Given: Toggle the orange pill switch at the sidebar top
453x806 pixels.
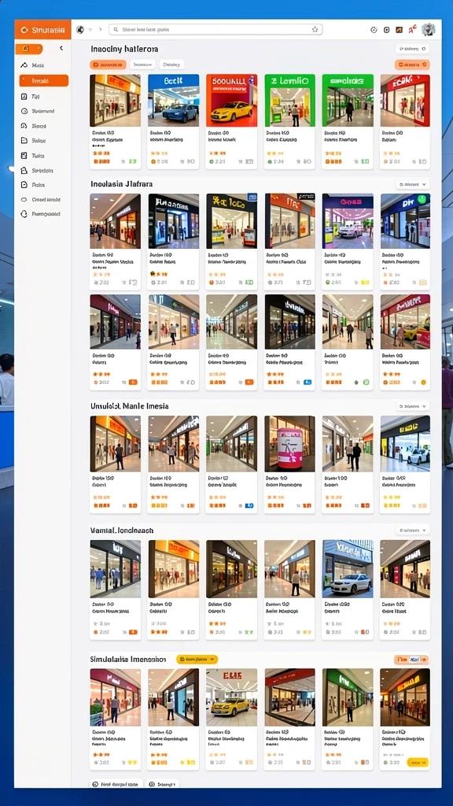Looking at the screenshot, I should click(x=31, y=49).
